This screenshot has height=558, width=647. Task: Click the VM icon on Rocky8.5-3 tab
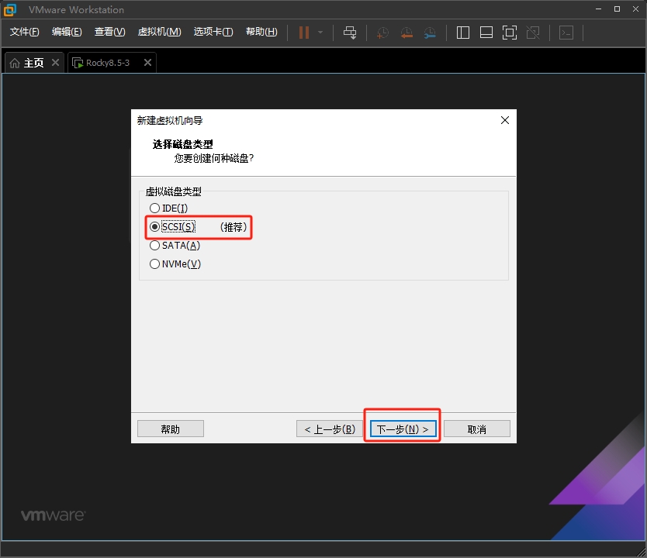click(x=78, y=63)
